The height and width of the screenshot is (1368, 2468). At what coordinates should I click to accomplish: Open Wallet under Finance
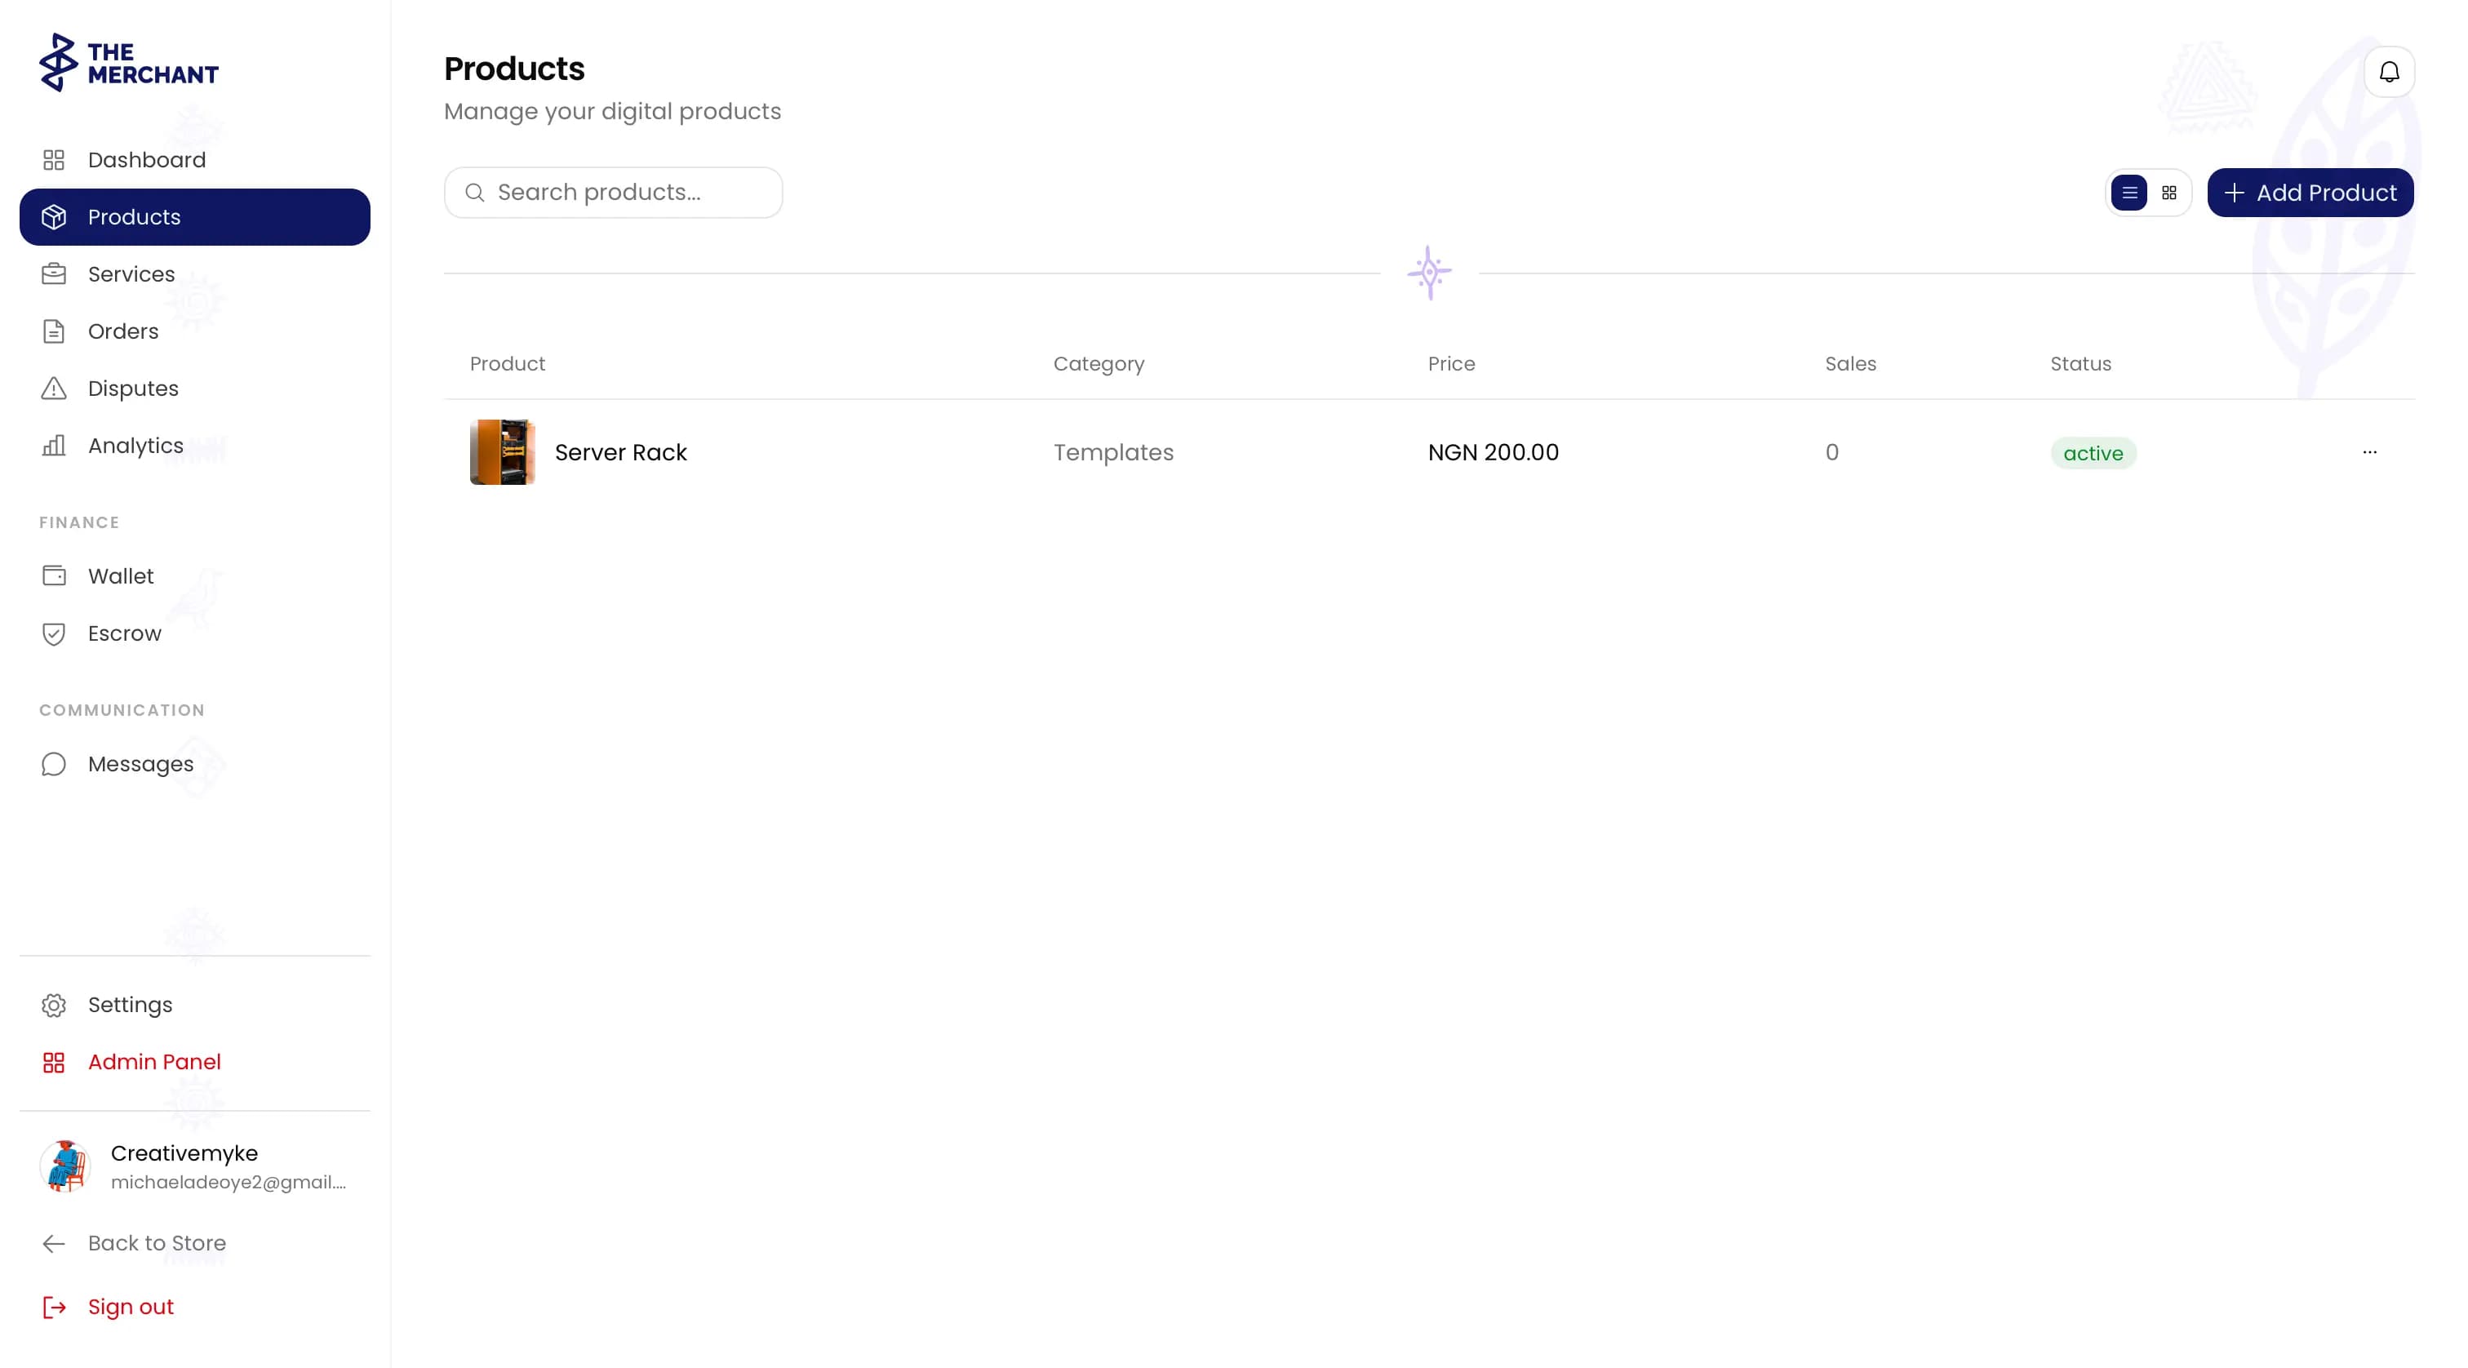121,575
